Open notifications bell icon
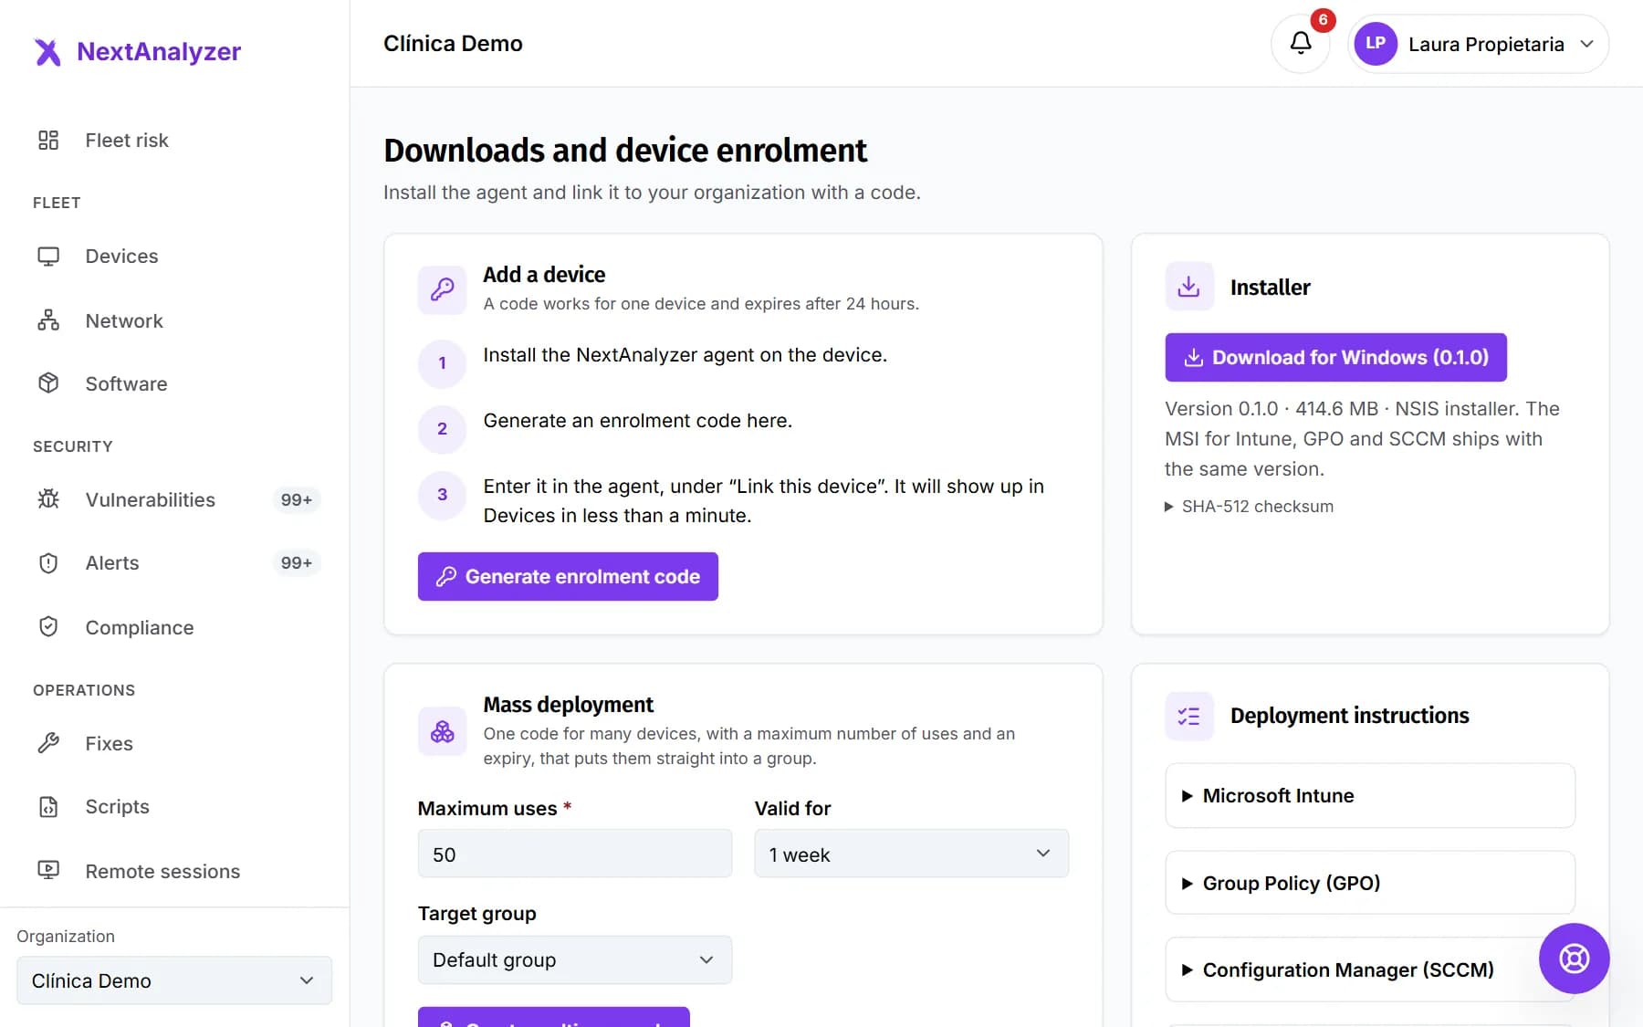The height and width of the screenshot is (1027, 1643). coord(1301,44)
